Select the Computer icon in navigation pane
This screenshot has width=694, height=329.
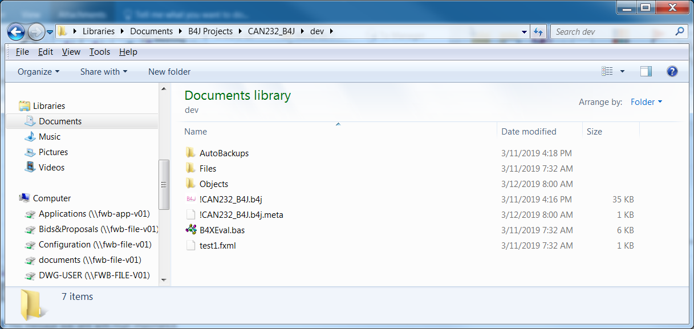(x=25, y=198)
